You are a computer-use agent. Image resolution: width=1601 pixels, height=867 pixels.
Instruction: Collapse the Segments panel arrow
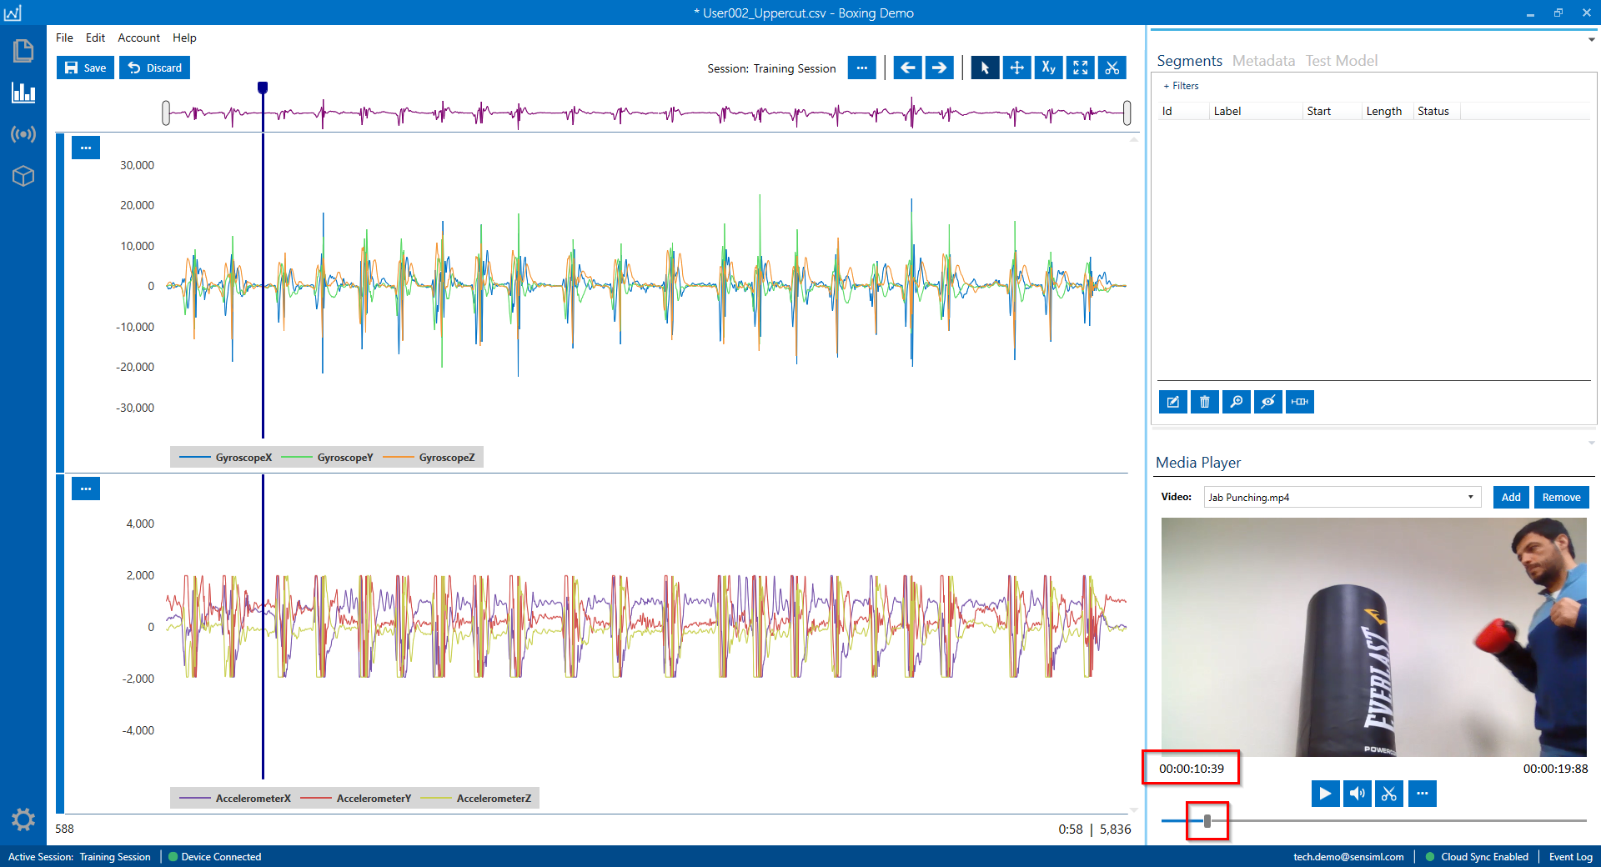click(x=1591, y=39)
